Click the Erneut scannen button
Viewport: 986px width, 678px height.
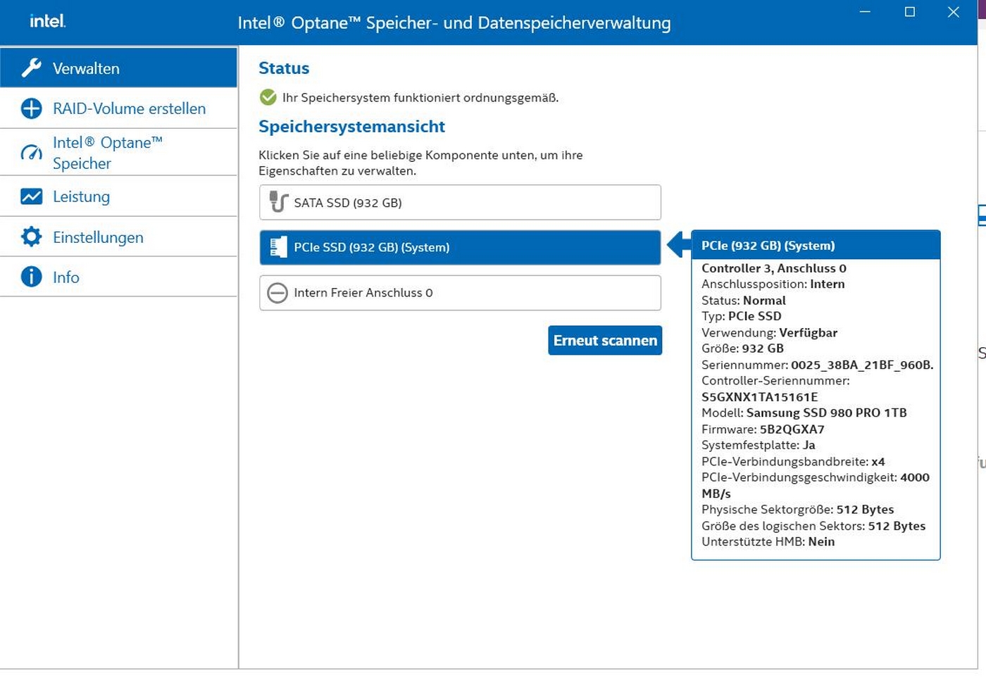(605, 340)
